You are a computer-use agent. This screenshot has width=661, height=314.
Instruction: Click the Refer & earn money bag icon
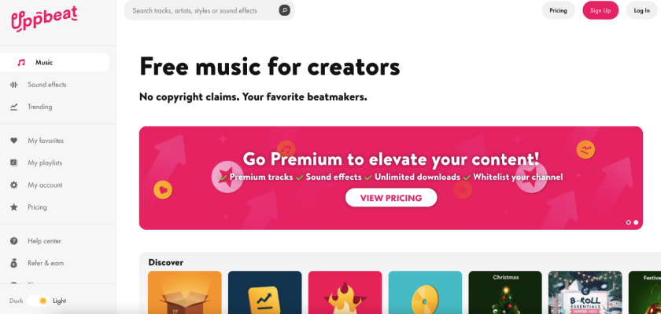[13, 263]
